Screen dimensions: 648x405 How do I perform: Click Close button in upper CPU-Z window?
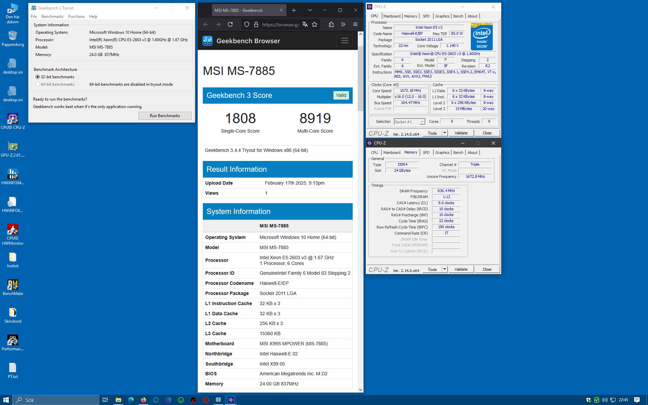(487, 133)
